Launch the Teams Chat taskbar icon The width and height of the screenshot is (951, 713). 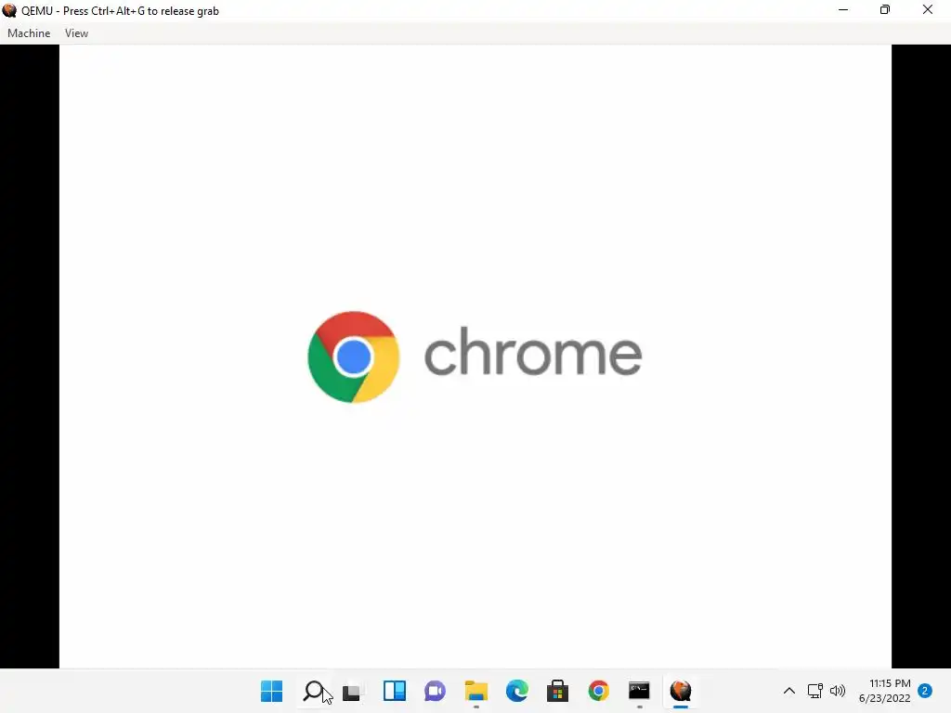click(435, 691)
